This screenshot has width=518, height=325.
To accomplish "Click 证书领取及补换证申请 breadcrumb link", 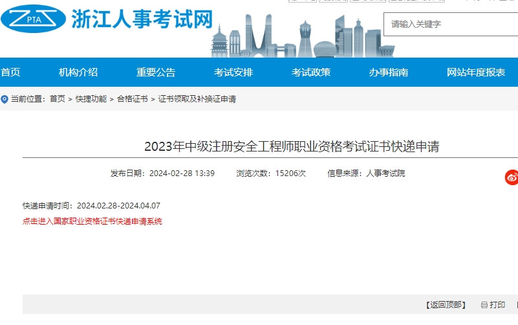I will [197, 99].
